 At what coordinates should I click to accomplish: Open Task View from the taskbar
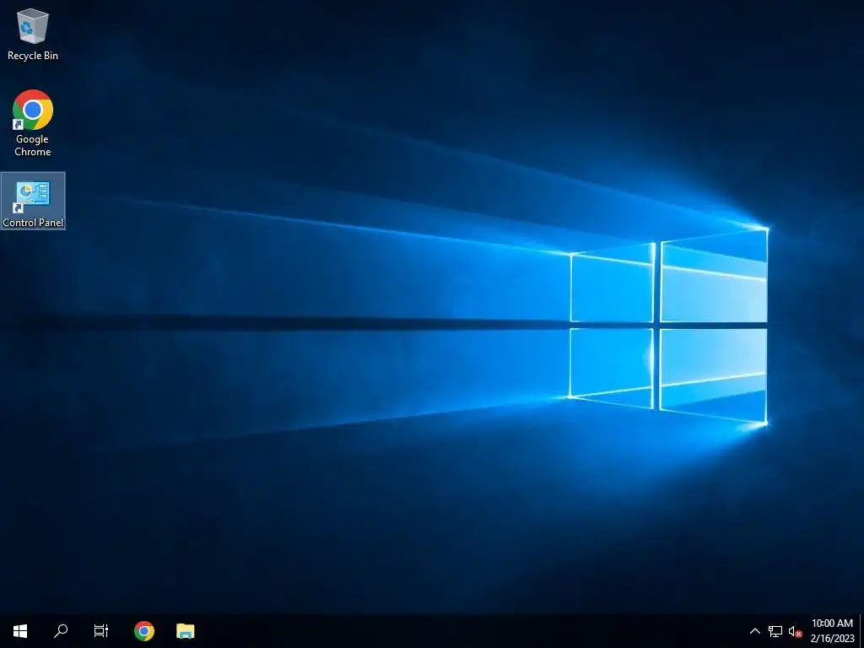[101, 631]
